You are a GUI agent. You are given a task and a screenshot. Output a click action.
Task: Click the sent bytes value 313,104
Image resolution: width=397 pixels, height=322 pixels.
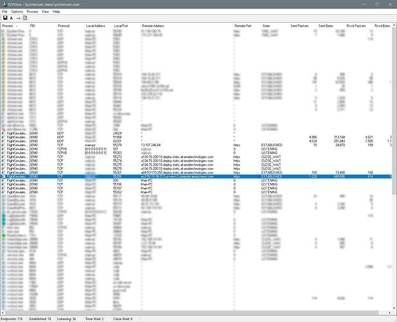[x=340, y=137]
